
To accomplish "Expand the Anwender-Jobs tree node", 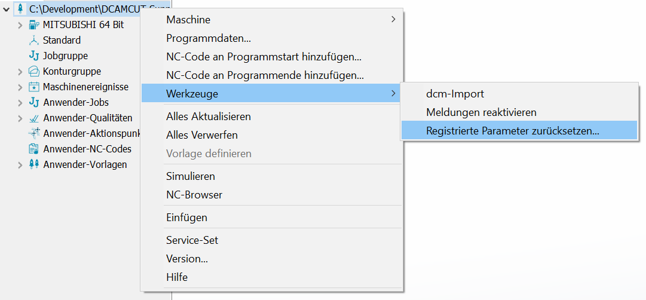I will [20, 103].
